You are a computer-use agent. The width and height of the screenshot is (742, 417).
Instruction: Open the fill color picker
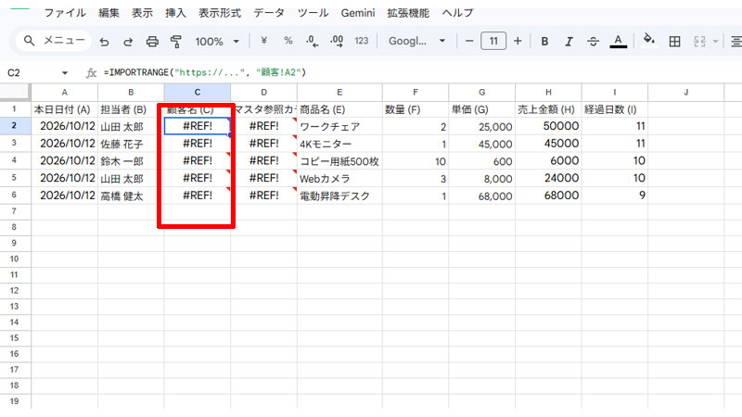tap(649, 41)
